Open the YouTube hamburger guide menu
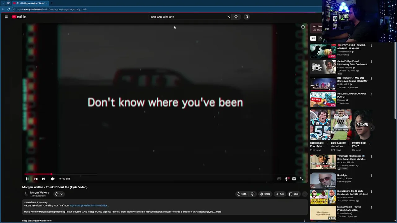The height and width of the screenshot is (223, 397). pos(6,17)
